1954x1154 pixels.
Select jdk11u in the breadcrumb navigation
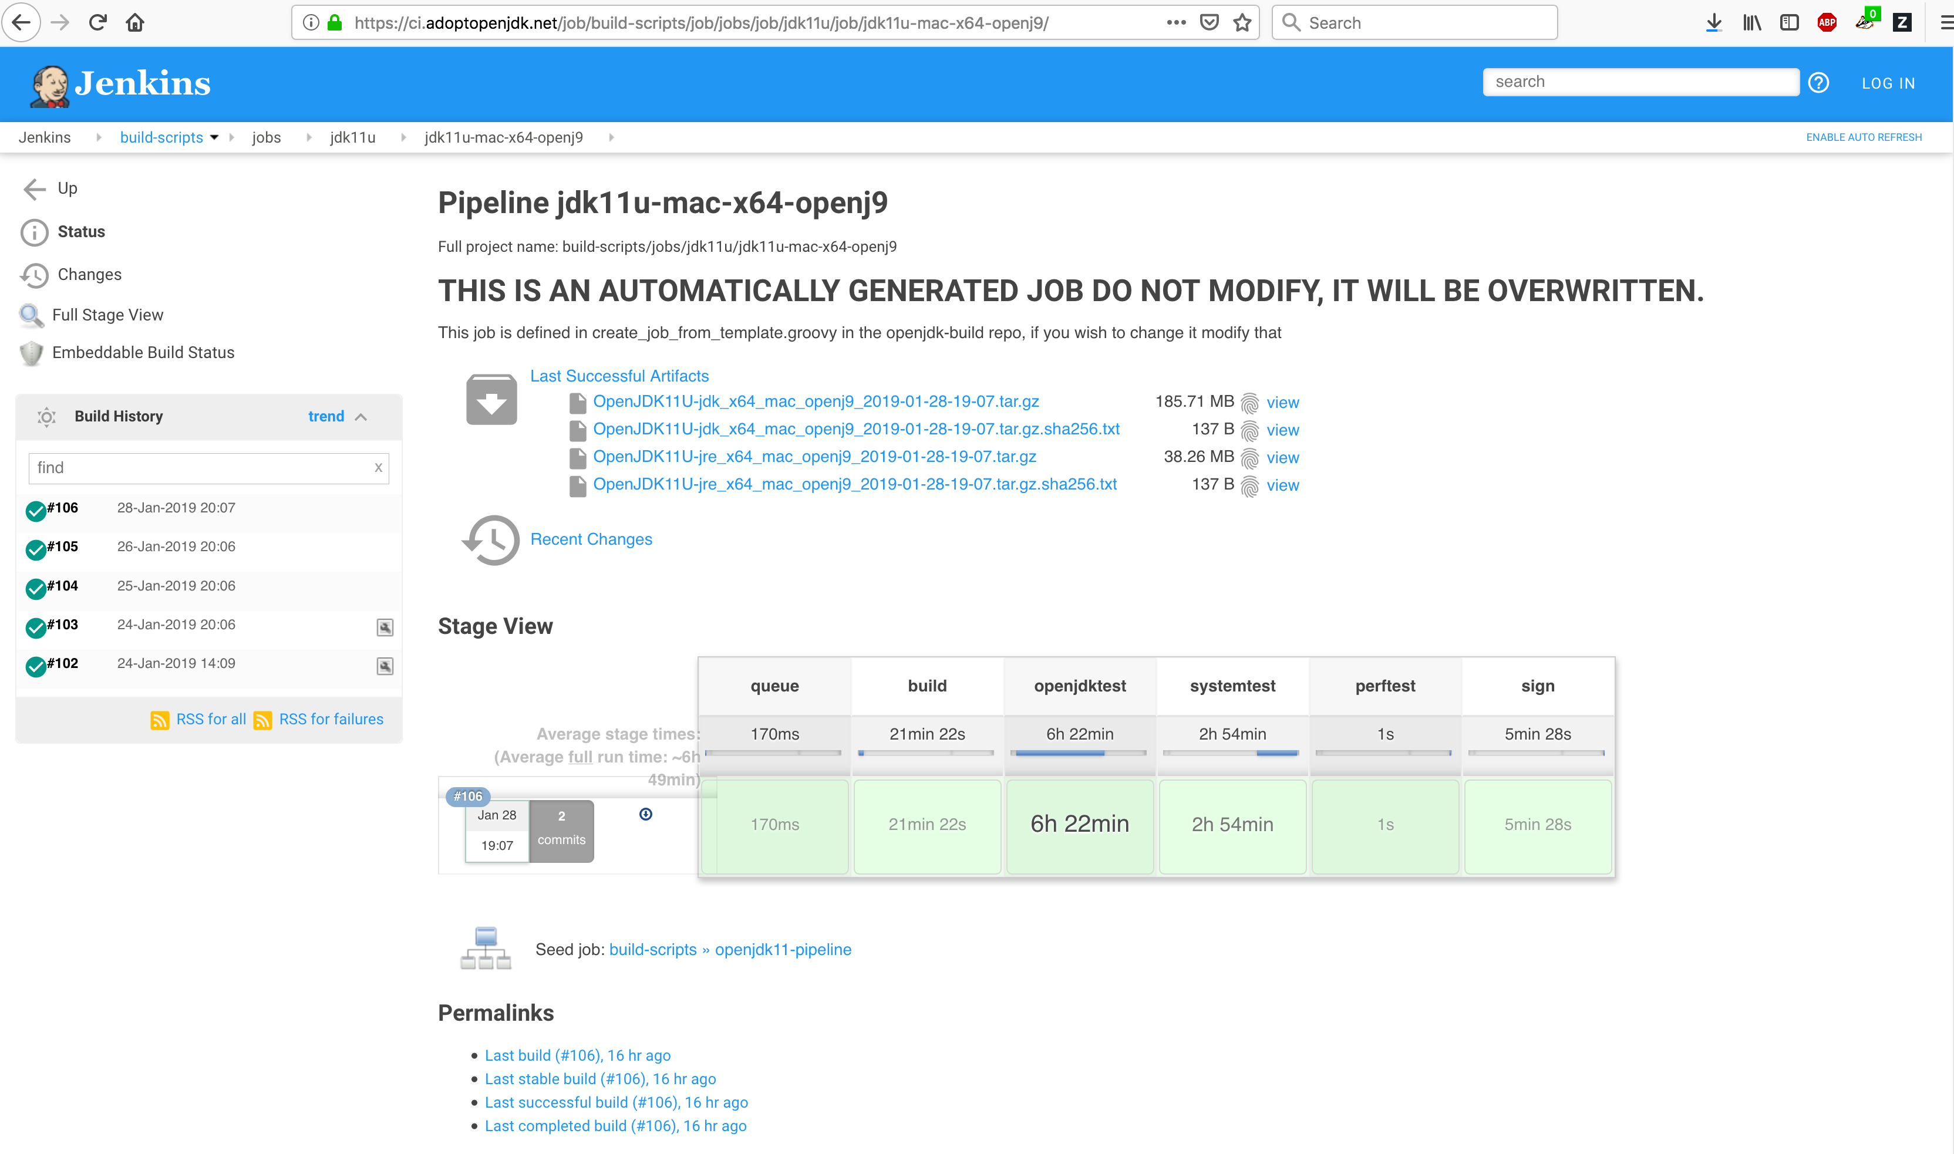(352, 137)
